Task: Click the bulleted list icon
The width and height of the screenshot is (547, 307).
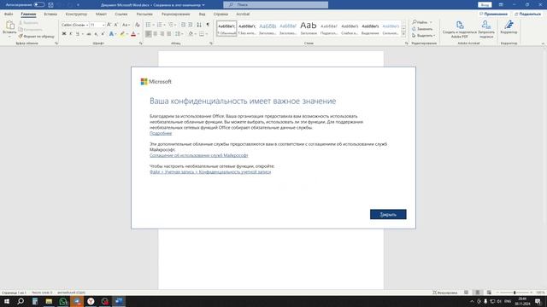Action: pos(148,25)
